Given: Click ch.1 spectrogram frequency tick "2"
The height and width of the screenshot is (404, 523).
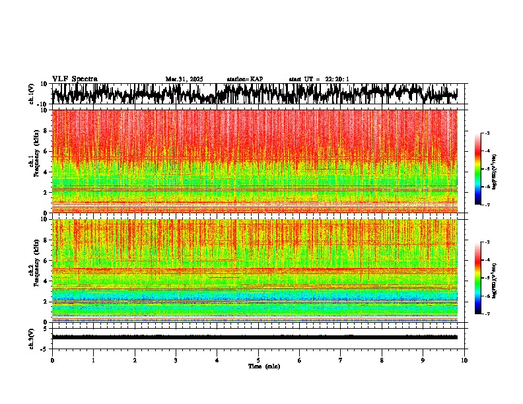Looking at the screenshot, I should pyautogui.click(x=46, y=193).
